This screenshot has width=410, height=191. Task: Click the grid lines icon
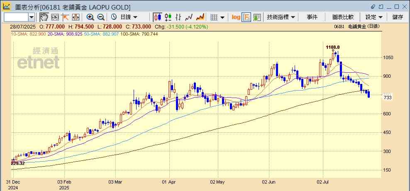click(214, 17)
